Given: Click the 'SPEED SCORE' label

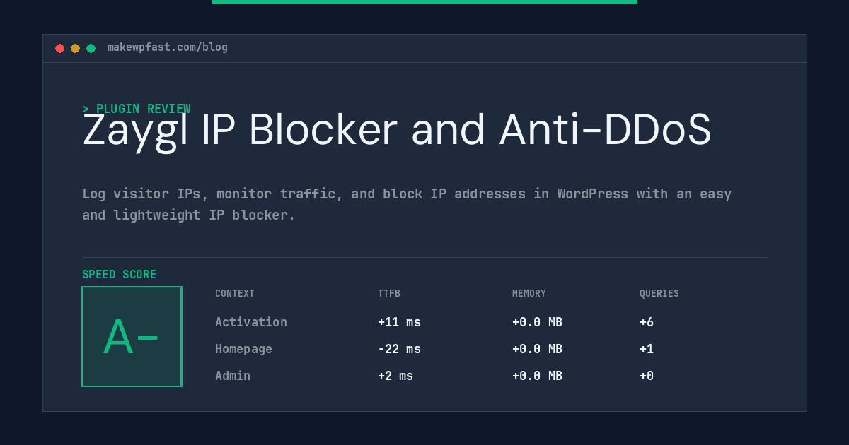Looking at the screenshot, I should (x=120, y=275).
